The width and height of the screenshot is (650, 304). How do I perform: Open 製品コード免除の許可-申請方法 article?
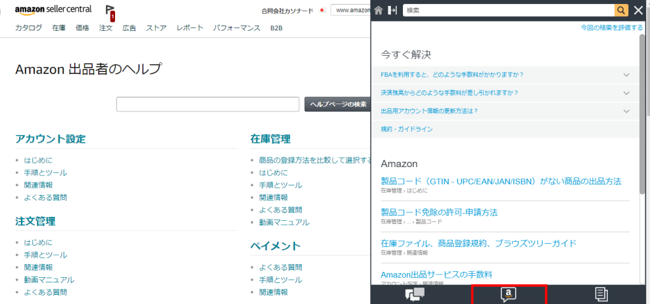439,212
